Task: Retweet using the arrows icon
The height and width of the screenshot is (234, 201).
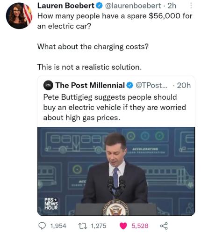Action: [84, 226]
